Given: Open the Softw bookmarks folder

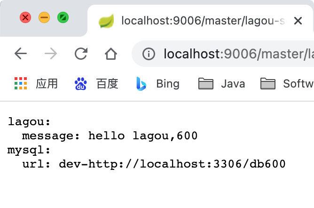Looking at the screenshot, I should [x=287, y=84].
